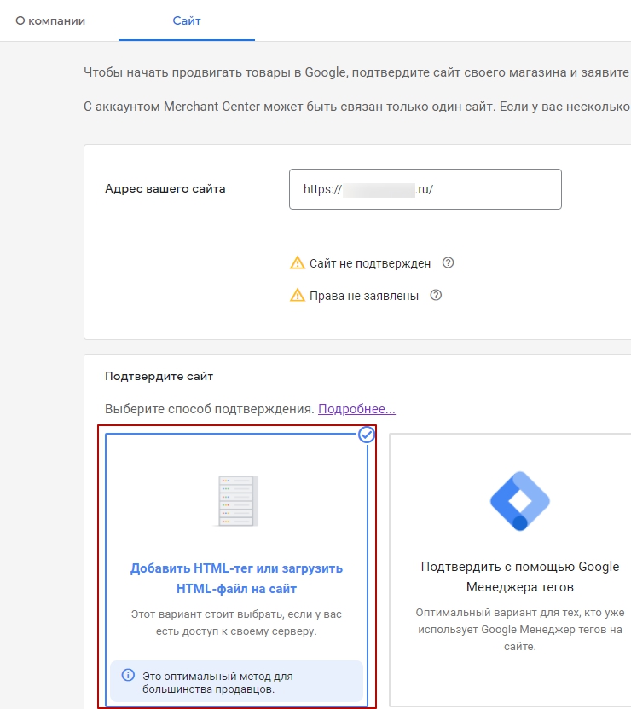
Task: Click info icon in optimal method banner
Action: pos(128,651)
